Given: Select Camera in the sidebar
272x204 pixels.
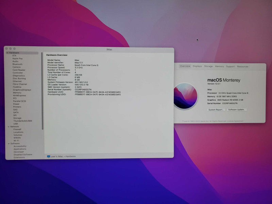Looking at the screenshot, I should [x=16, y=67].
